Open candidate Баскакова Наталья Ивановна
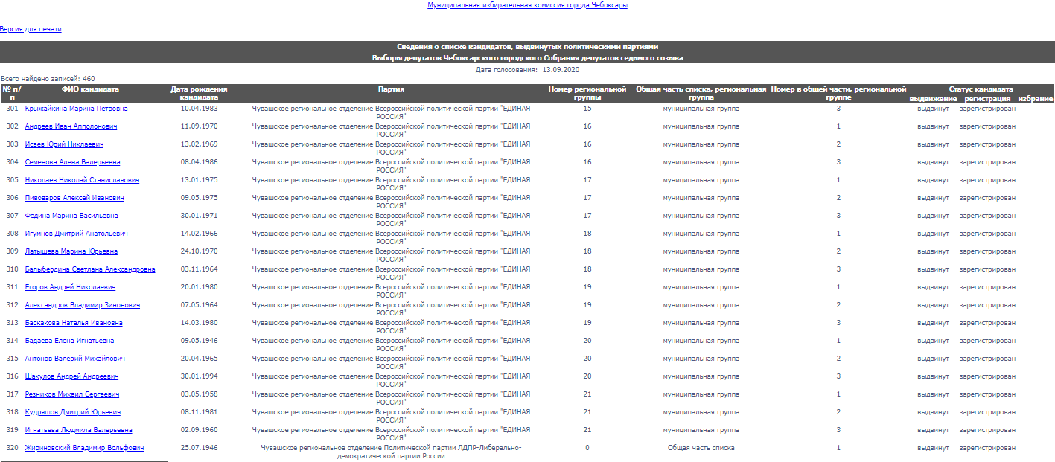This screenshot has height=462, width=1055. pyautogui.click(x=74, y=323)
